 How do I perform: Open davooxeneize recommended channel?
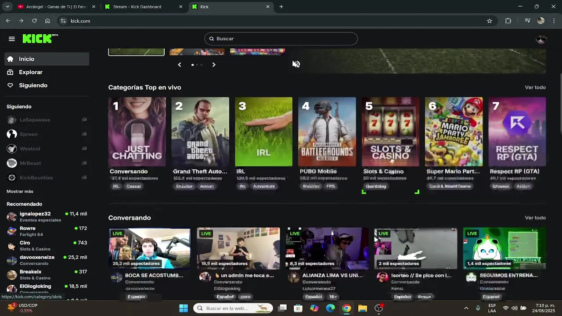tap(46, 260)
